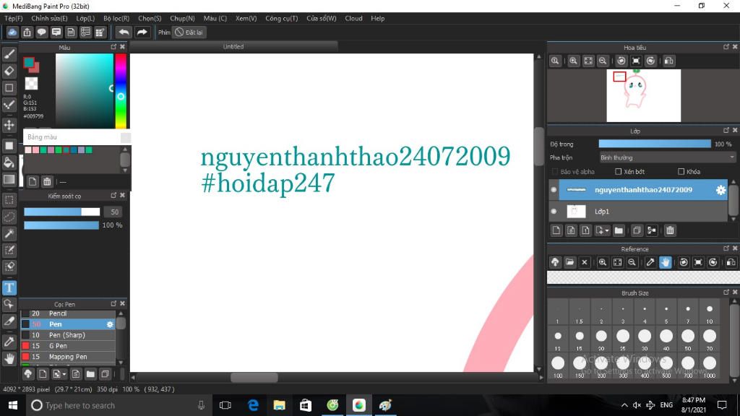Viewport: 740px width, 416px height.
Task: Pick color with Reference eyedropper icon
Action: tap(650, 262)
